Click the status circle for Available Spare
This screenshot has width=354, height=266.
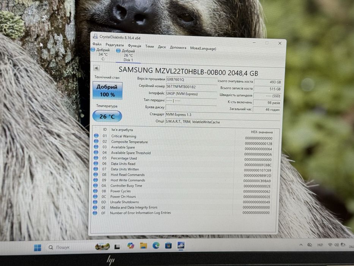[x=96, y=147]
